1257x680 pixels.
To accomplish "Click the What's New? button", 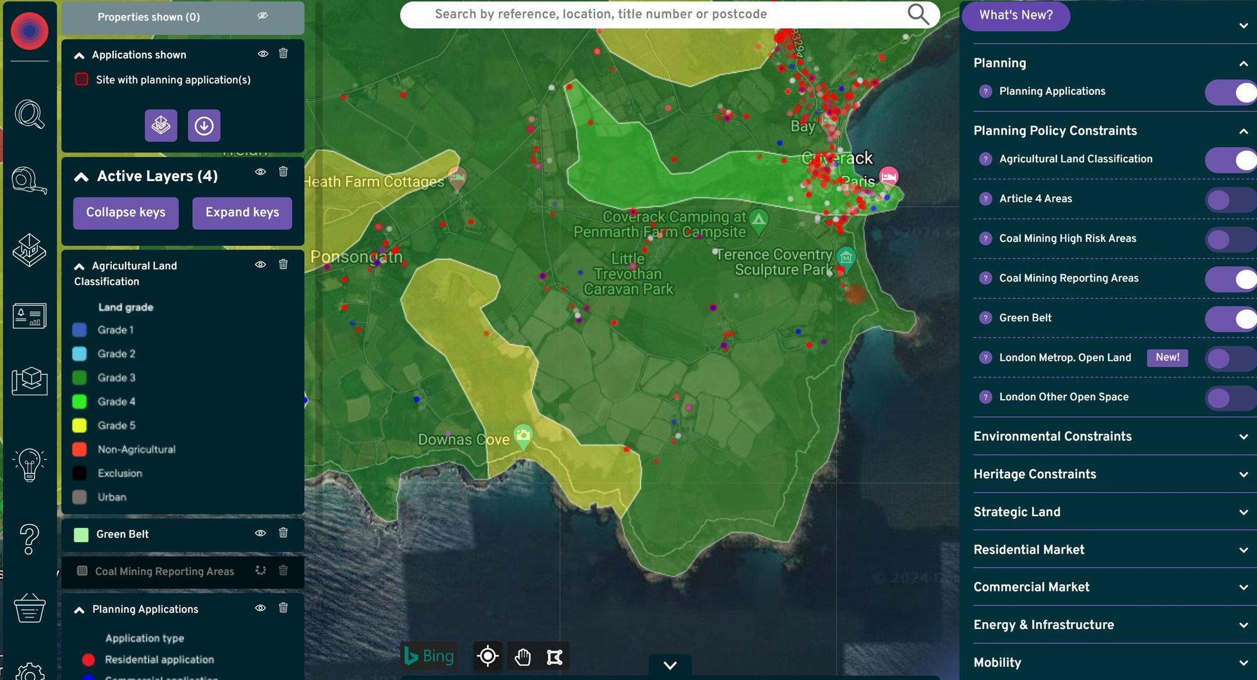I will [x=1016, y=15].
